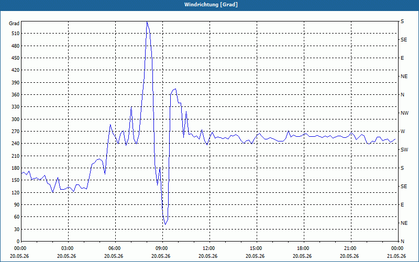The width and height of the screenshot is (419, 262).
Task: Pick the 330 y-axis value
Action: 16,107
